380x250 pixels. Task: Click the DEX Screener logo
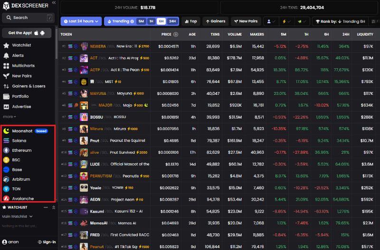pos(26,6)
